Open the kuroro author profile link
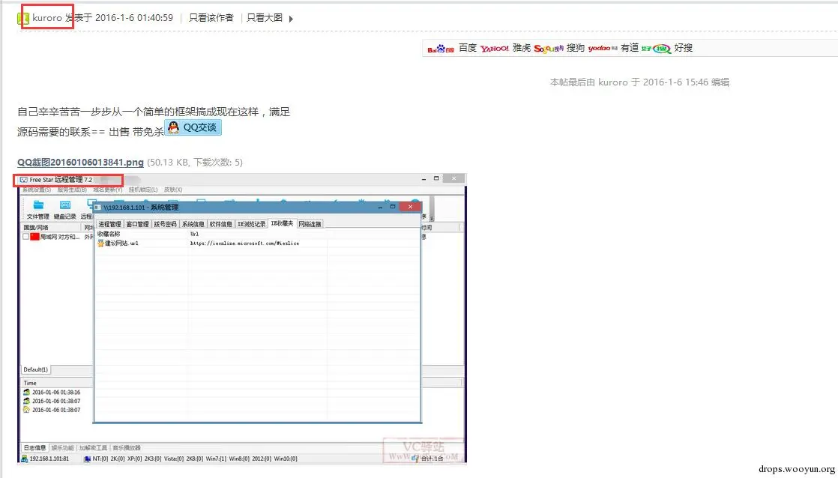838x478 pixels. point(47,18)
